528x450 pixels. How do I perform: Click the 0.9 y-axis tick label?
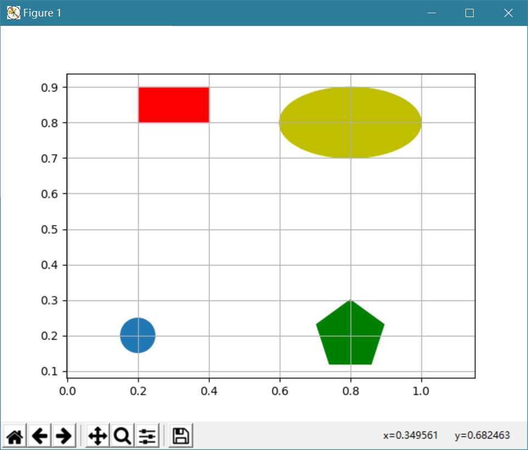49,88
